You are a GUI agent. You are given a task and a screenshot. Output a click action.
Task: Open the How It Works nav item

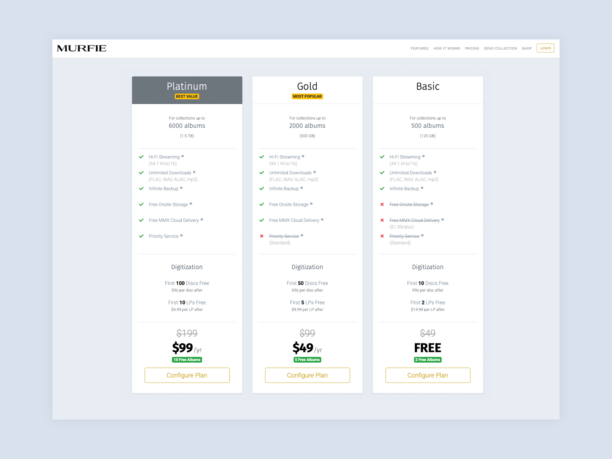pos(447,49)
